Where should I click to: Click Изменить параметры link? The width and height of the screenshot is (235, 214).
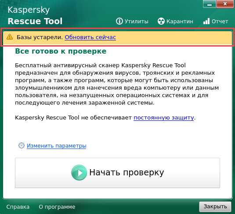click(x=57, y=145)
